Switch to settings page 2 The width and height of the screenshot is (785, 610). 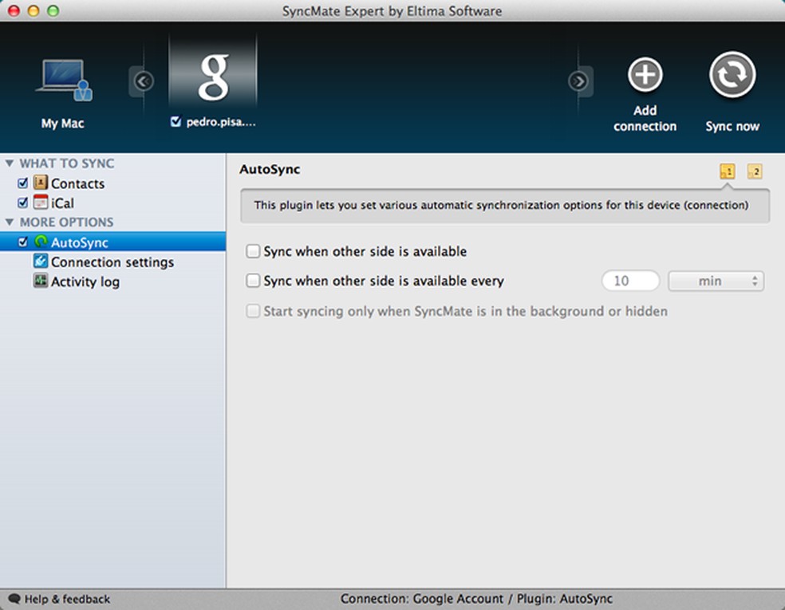pos(754,170)
